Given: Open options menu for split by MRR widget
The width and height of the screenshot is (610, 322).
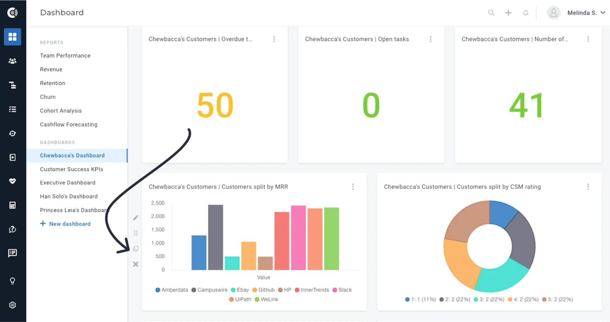Looking at the screenshot, I should pos(353,187).
